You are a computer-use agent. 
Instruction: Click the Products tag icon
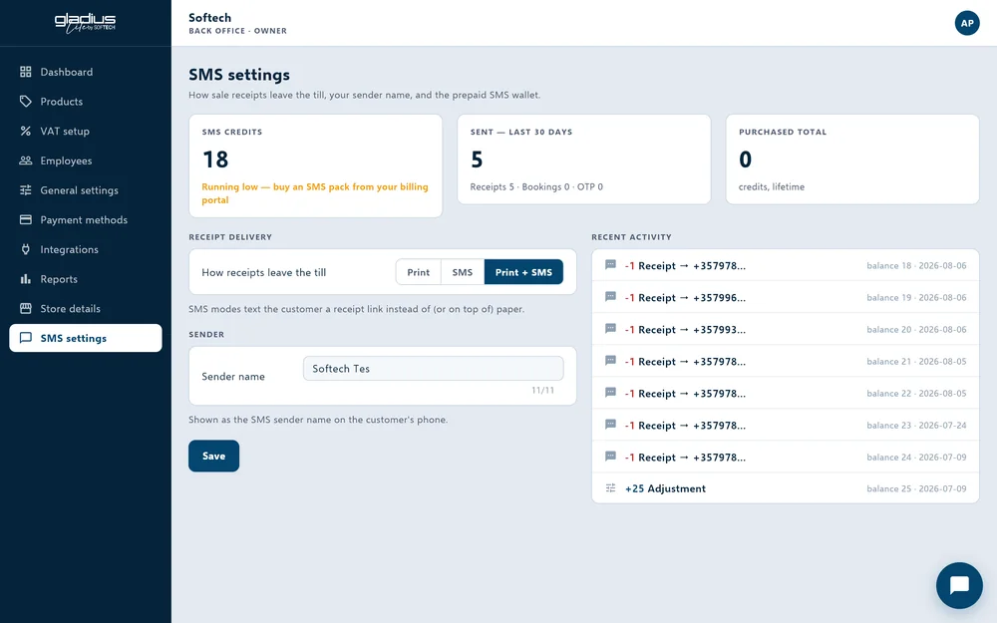click(x=26, y=101)
